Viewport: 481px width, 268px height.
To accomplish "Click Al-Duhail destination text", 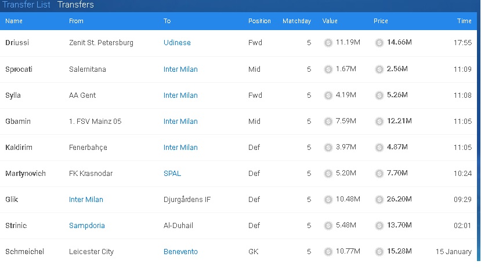I will click(x=178, y=226).
